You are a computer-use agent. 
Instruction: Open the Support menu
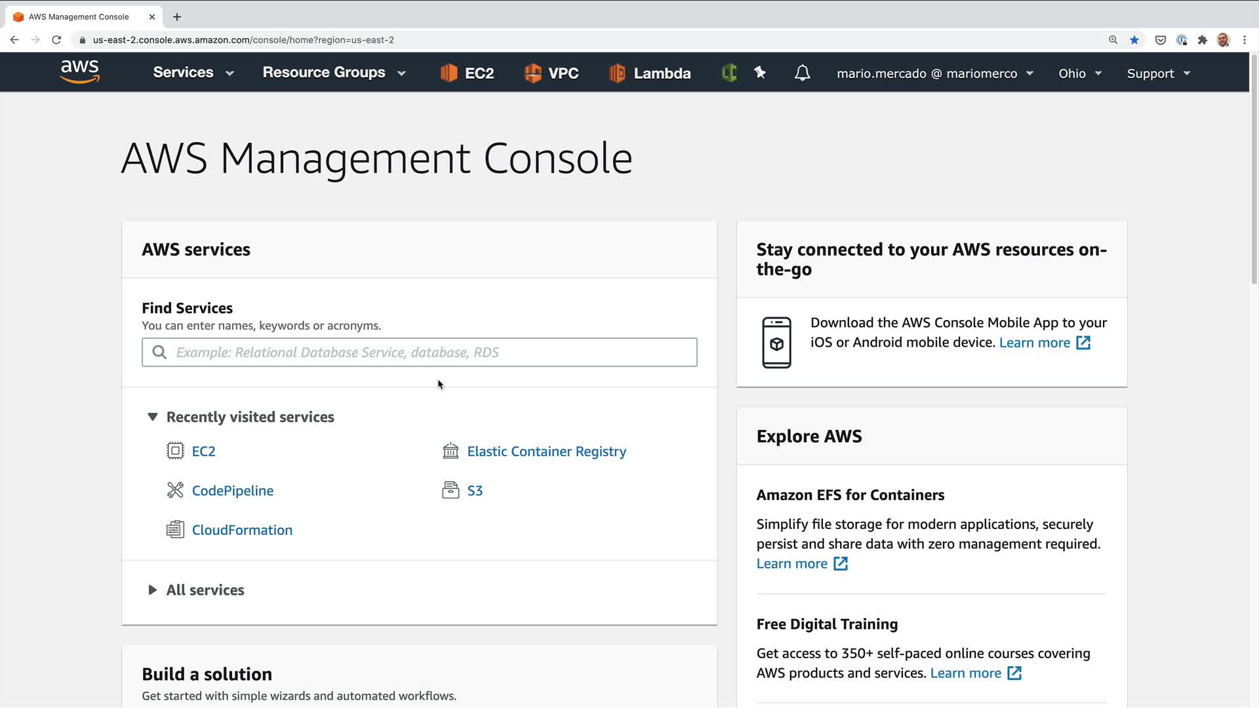(x=1158, y=73)
